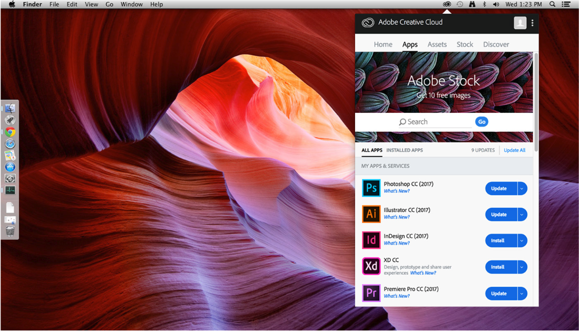This screenshot has height=331, width=579.
Task: Open the user profile avatar icon
Action: click(520, 23)
